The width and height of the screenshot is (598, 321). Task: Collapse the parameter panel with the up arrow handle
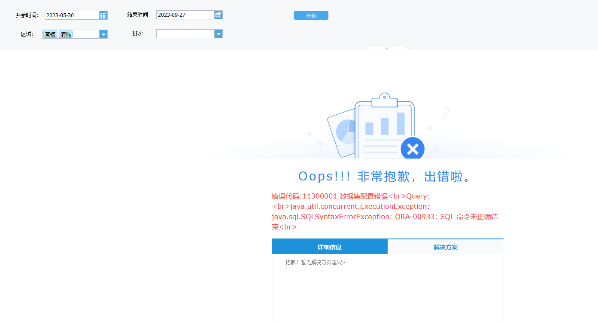[386, 49]
